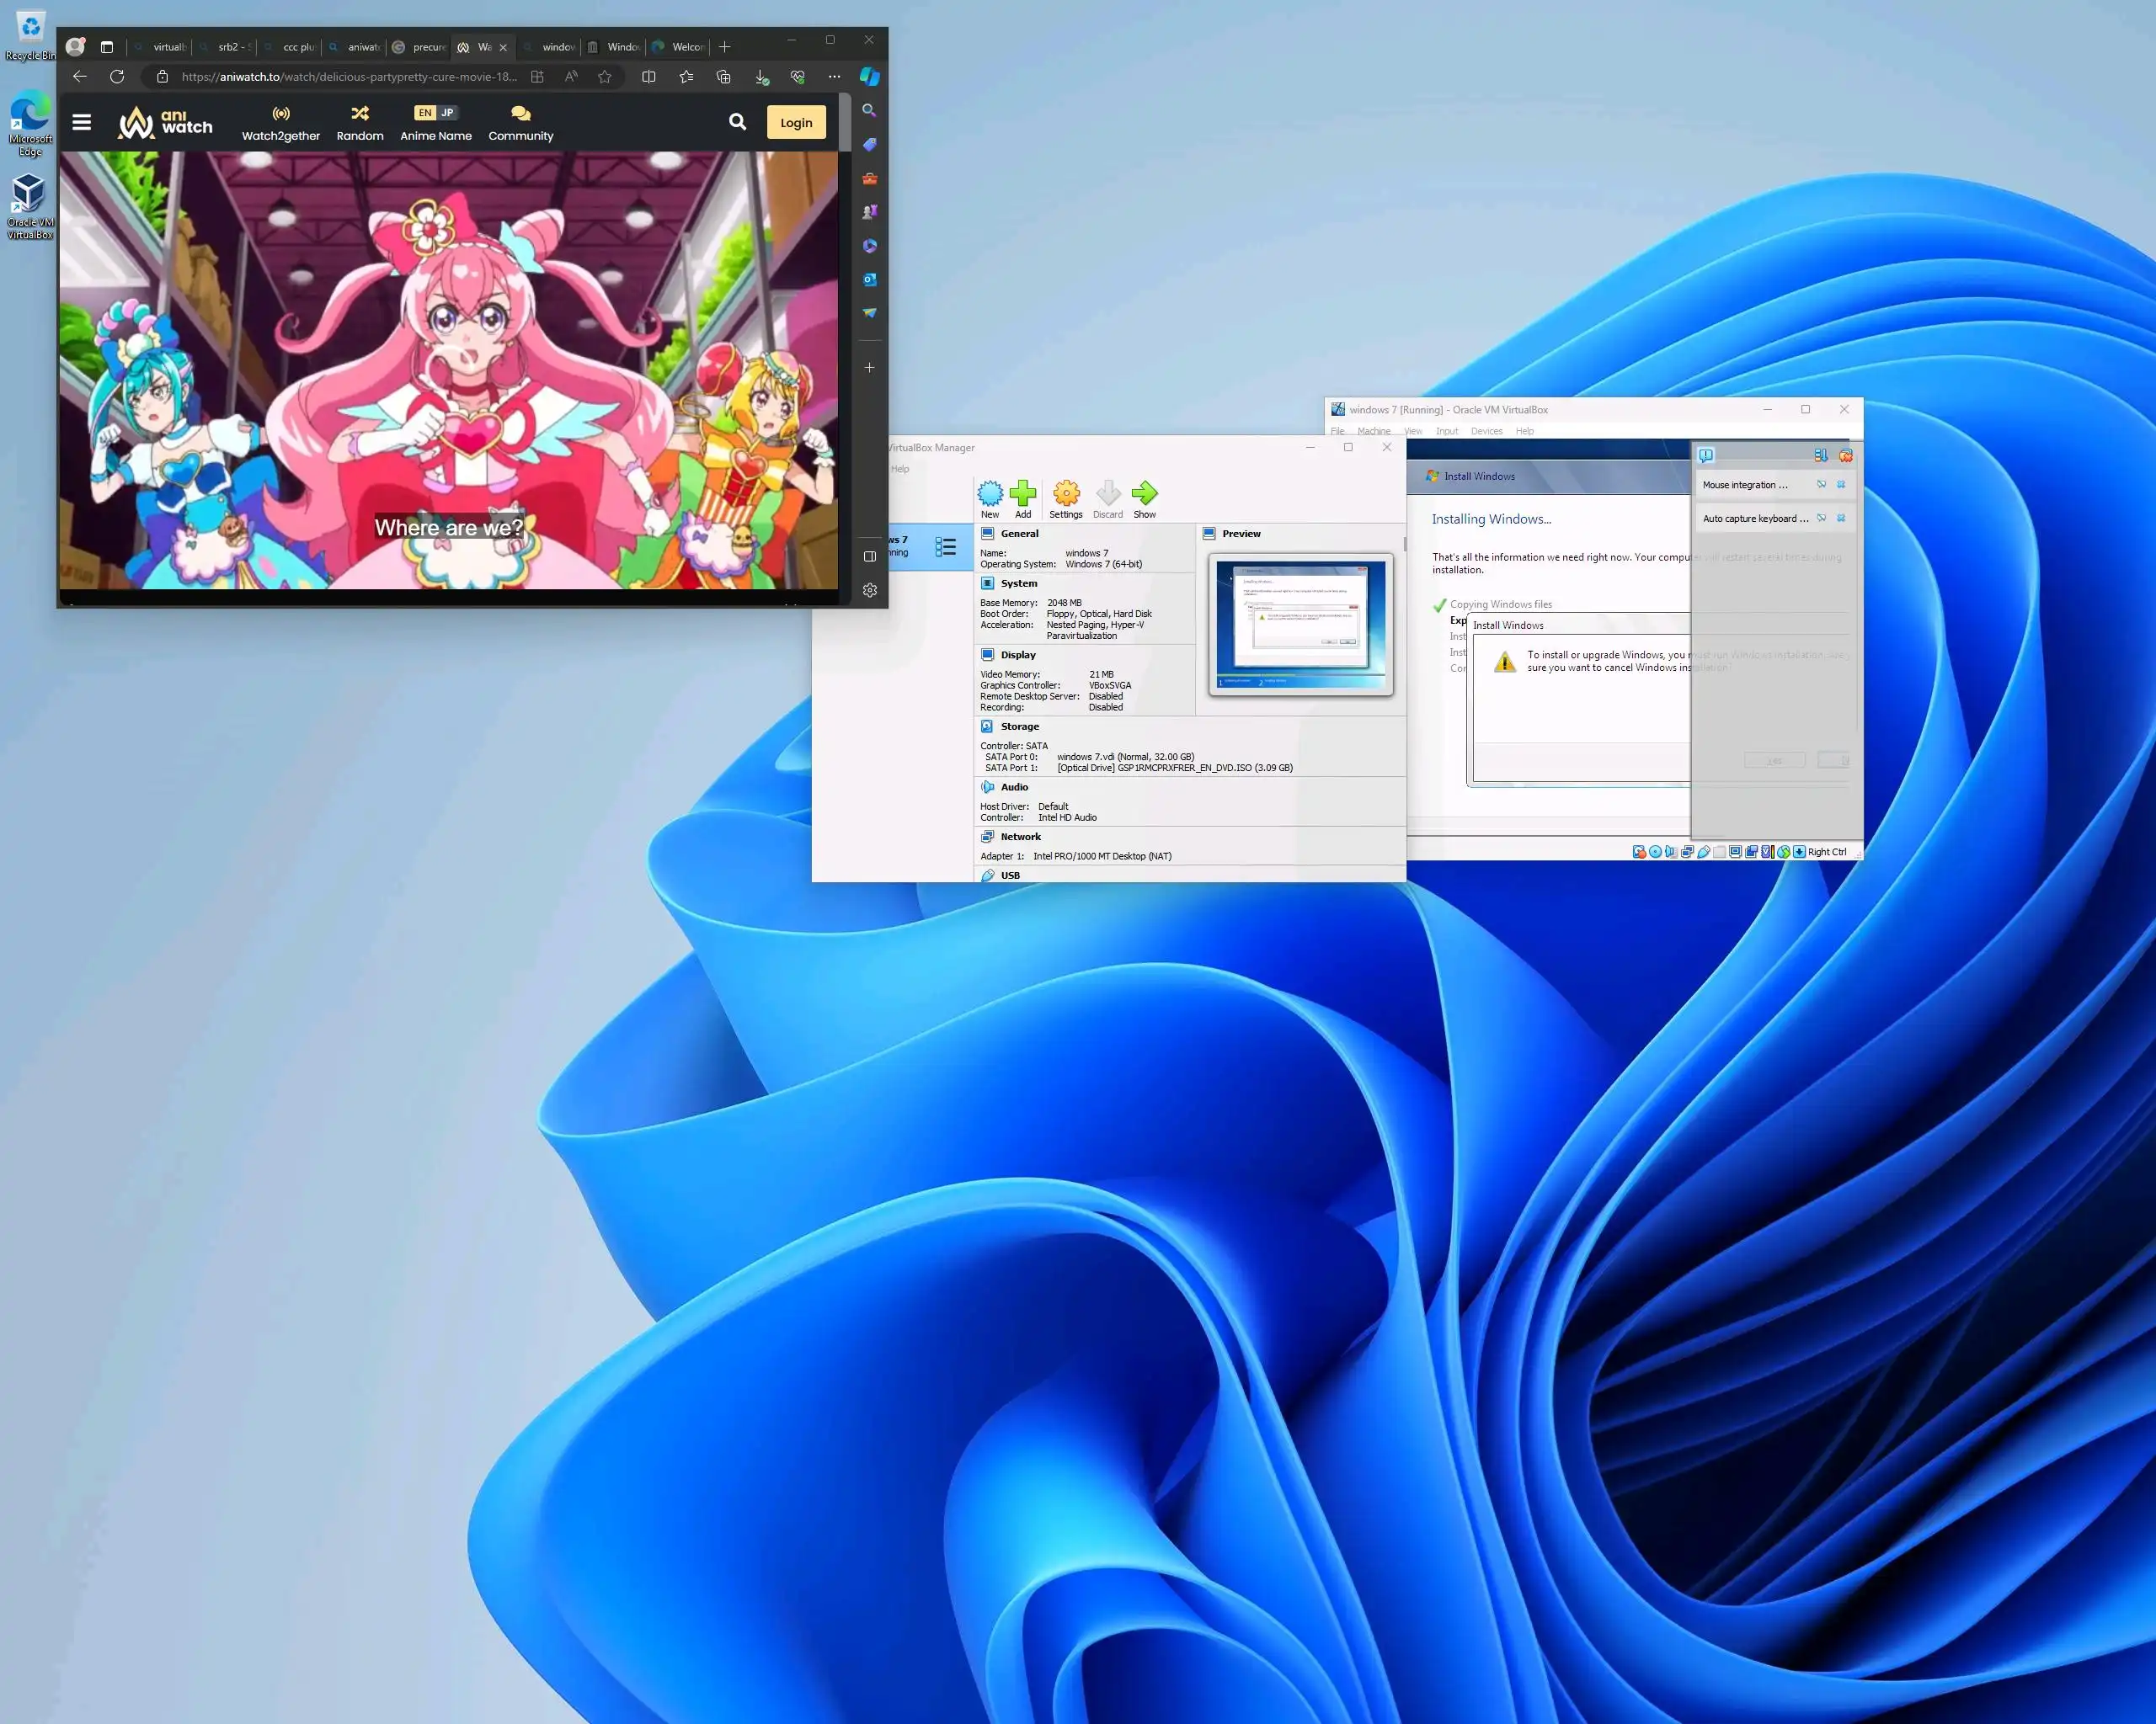The height and width of the screenshot is (1724, 2156).
Task: Switch to the precure browser tab
Action: click(420, 47)
